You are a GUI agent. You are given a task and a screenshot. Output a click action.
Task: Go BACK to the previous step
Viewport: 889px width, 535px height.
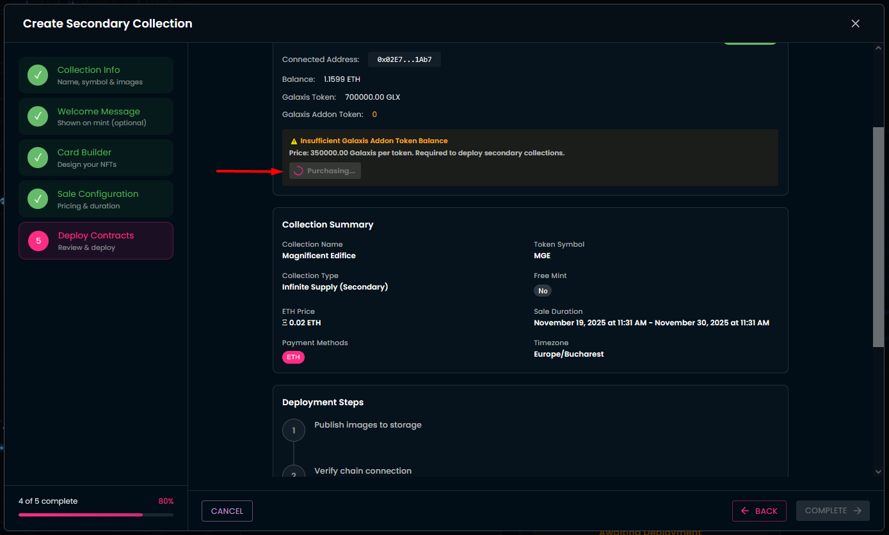pyautogui.click(x=759, y=511)
